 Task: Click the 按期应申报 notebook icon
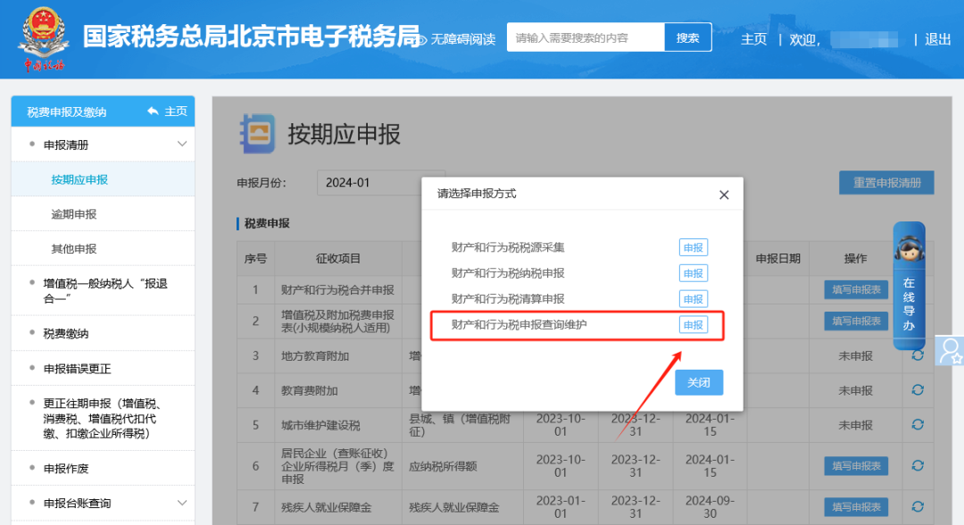[x=257, y=133]
